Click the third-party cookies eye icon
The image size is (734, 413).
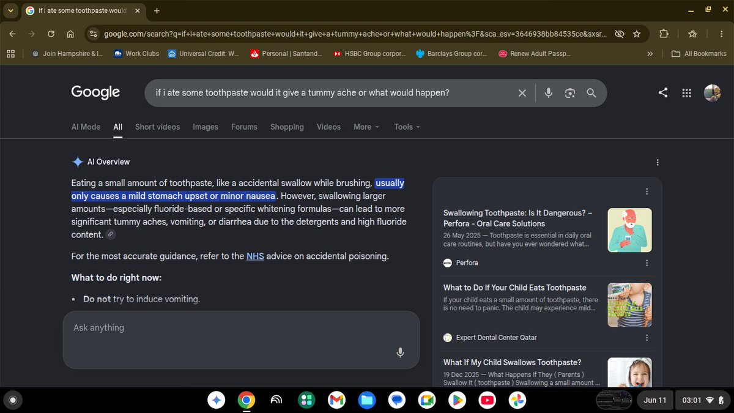tap(619, 34)
